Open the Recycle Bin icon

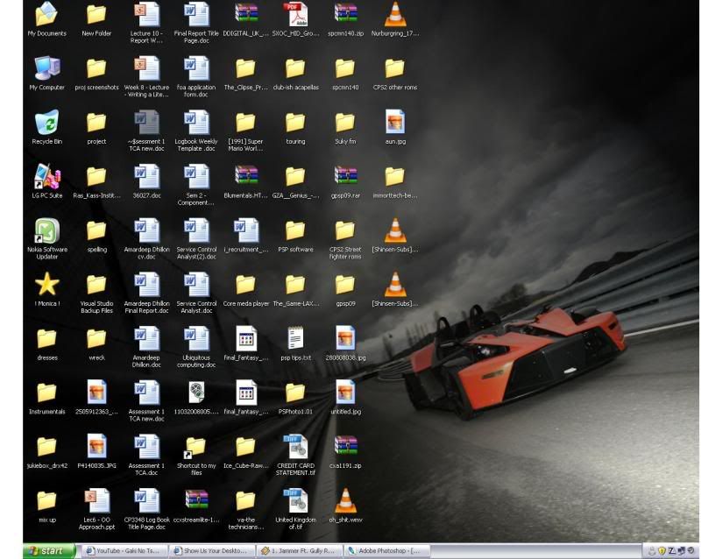point(46,124)
